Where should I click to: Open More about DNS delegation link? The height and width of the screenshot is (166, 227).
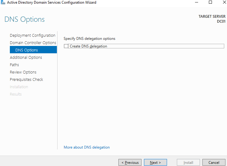coord(87,147)
